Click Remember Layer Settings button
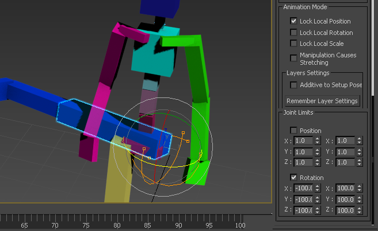This screenshot has height=231, width=378. click(322, 101)
